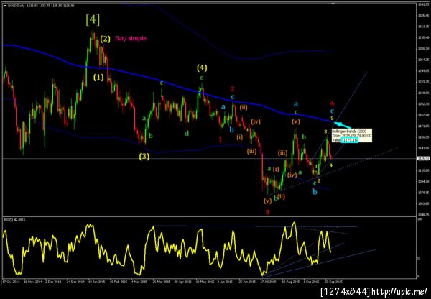The image size is (431, 299).
Task: Select the red 3 label below chart low
Action: [x=267, y=212]
